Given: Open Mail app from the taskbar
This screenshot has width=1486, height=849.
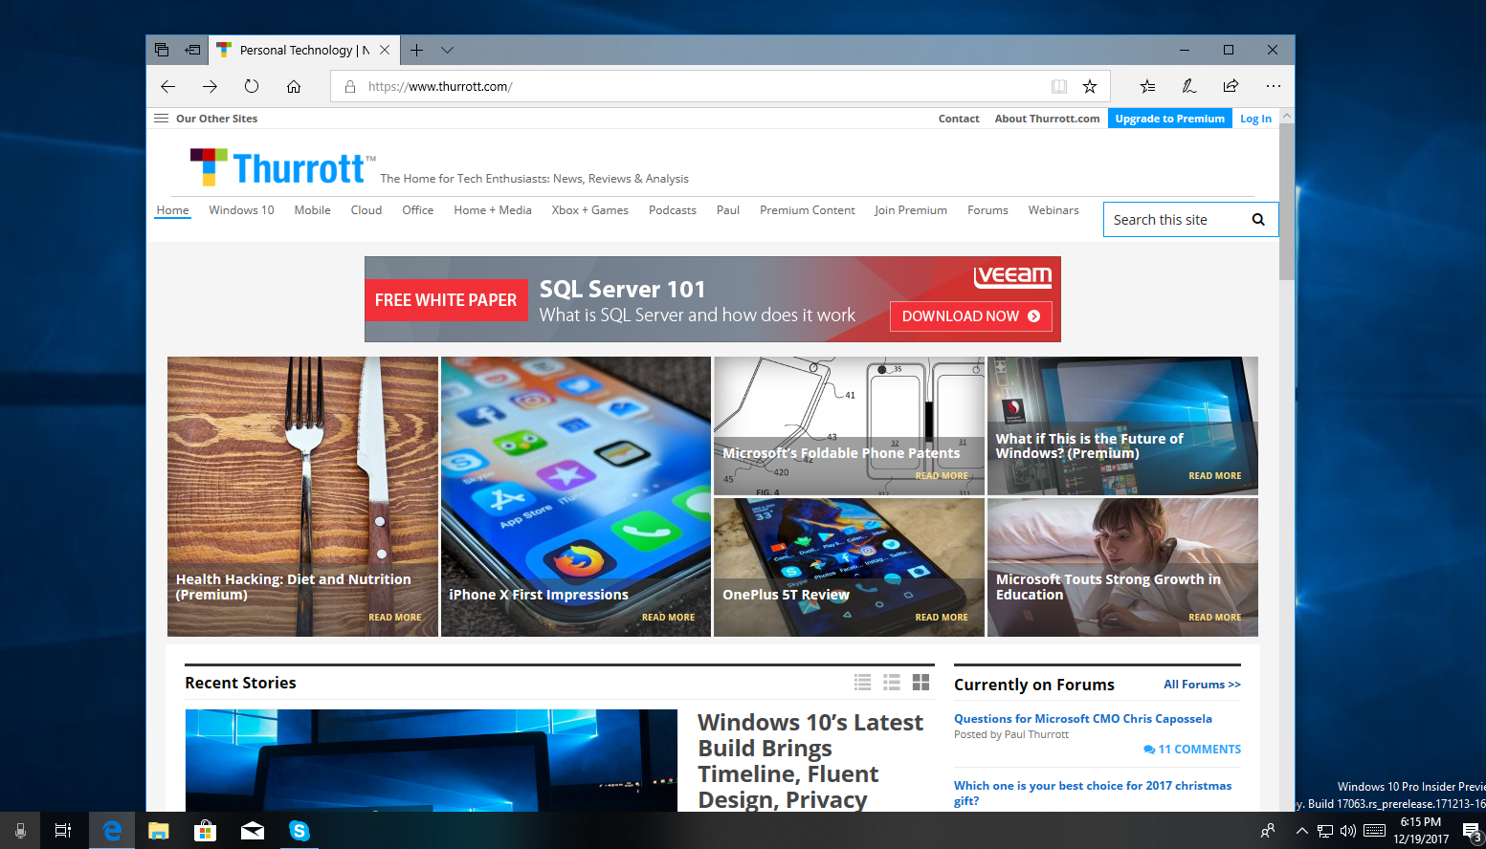Looking at the screenshot, I should click(253, 831).
